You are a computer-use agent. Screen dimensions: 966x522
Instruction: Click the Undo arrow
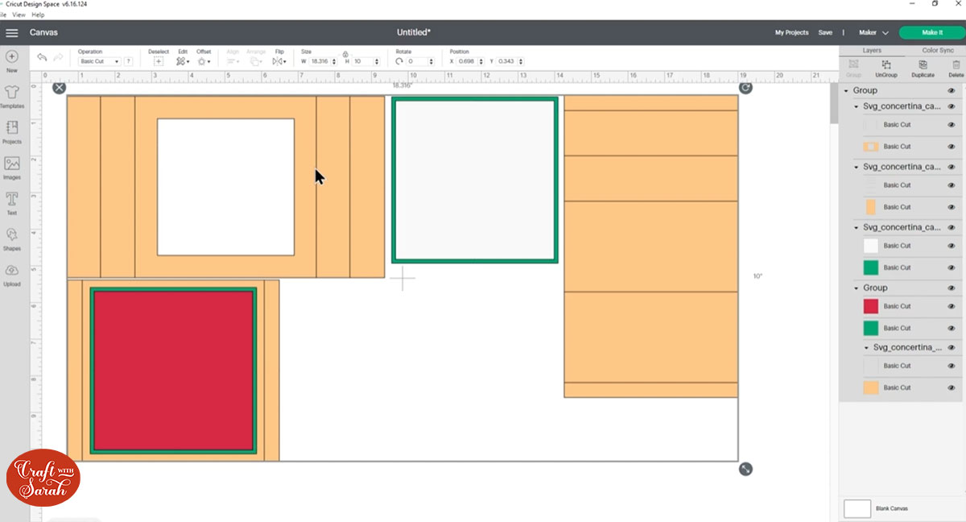[42, 57]
